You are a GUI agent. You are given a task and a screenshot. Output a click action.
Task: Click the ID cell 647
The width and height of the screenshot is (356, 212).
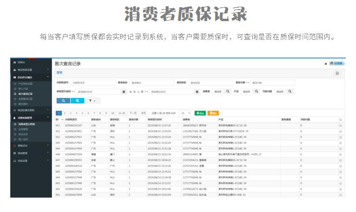[x=58, y=160]
